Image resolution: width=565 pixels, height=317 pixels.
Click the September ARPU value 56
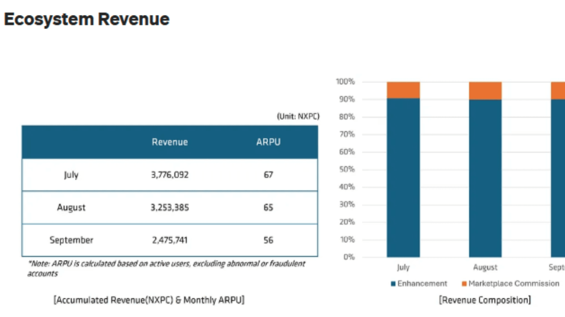point(268,240)
